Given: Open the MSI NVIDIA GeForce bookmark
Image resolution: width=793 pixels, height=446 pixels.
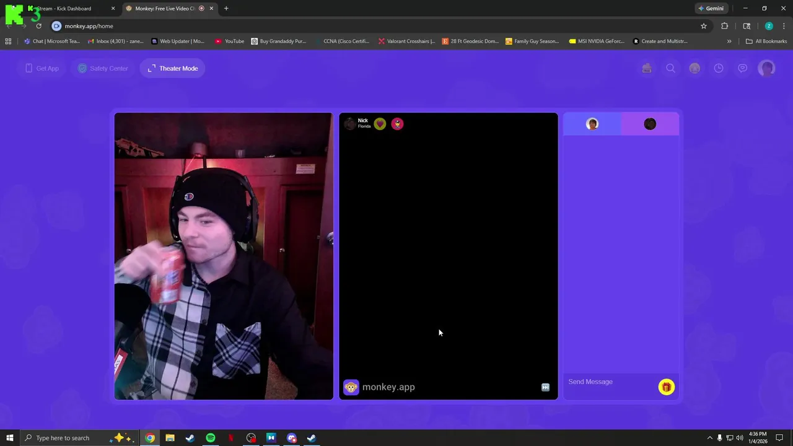Looking at the screenshot, I should (x=597, y=42).
